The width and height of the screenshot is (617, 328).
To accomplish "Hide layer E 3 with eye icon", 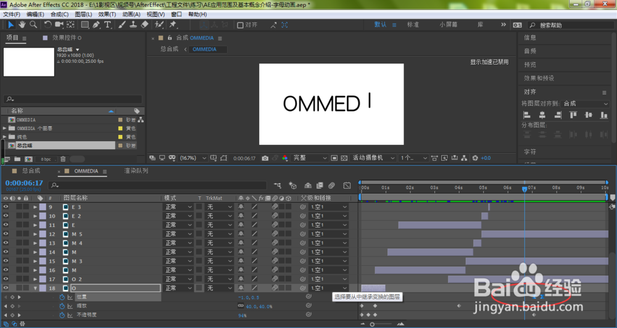I will [x=6, y=207].
